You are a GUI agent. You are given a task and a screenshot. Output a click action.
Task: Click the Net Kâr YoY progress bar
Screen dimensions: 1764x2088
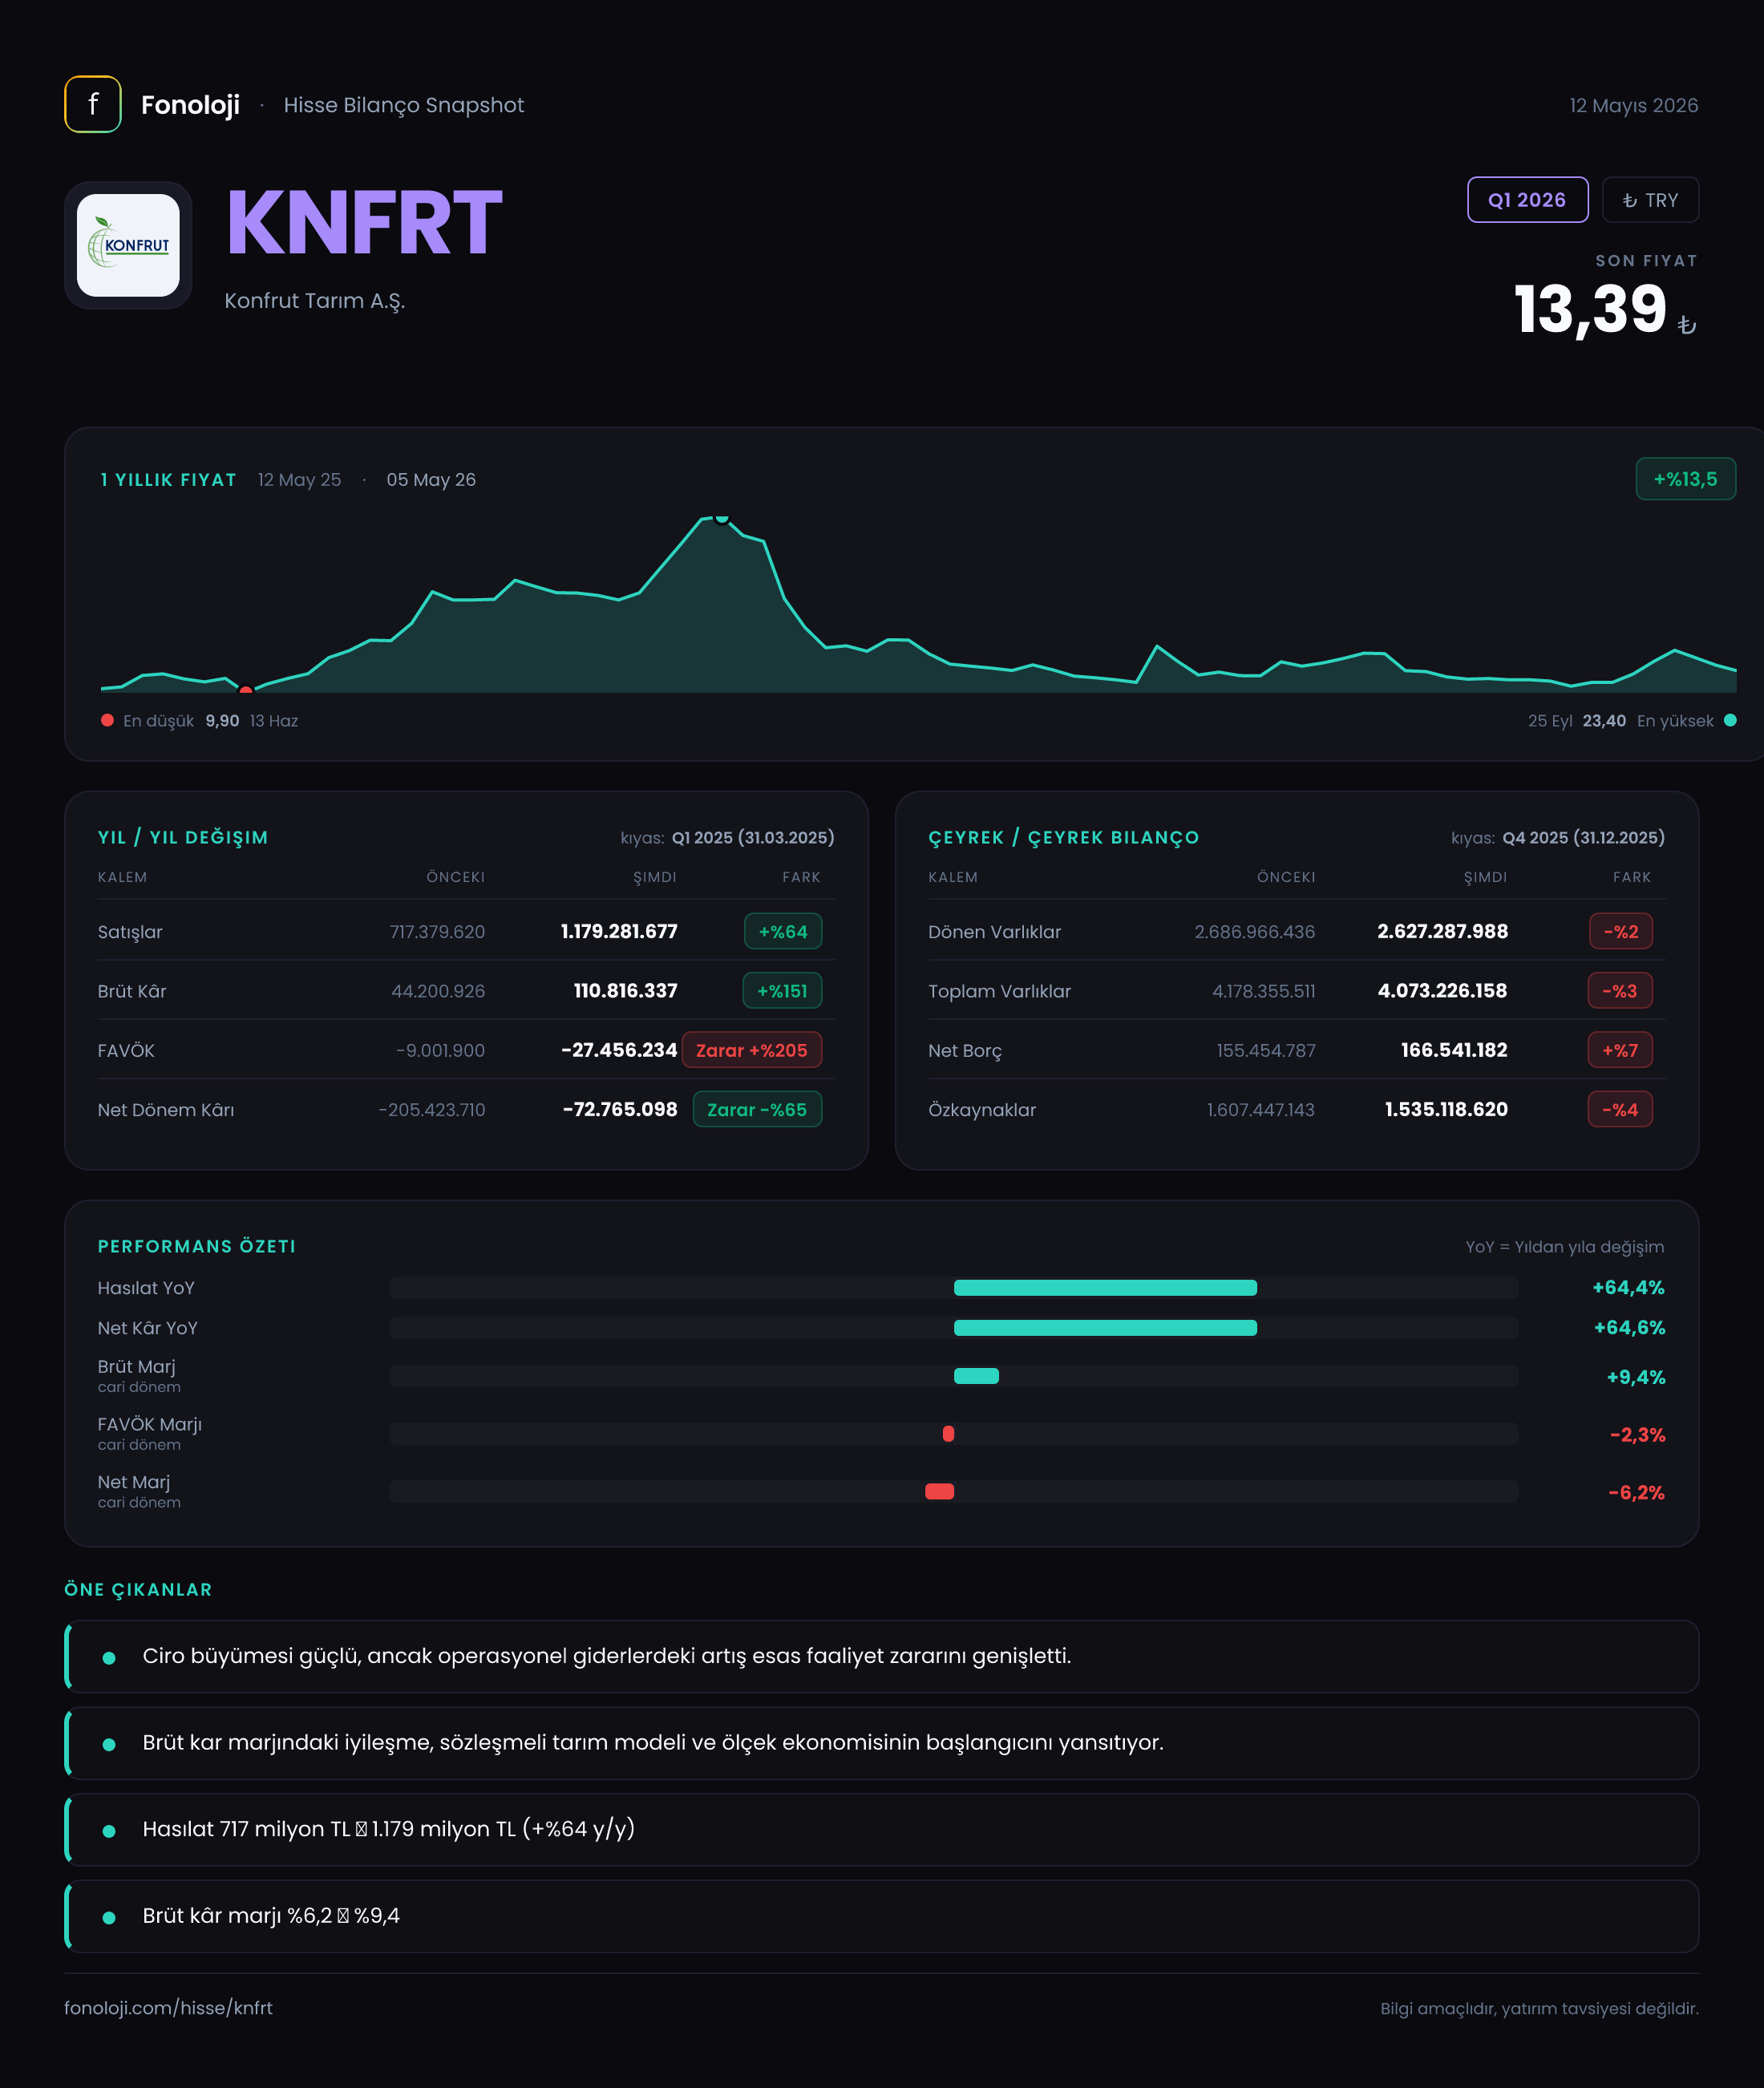point(954,1328)
